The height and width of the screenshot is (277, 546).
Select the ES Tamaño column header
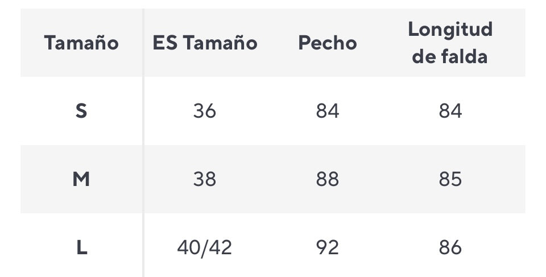point(205,43)
